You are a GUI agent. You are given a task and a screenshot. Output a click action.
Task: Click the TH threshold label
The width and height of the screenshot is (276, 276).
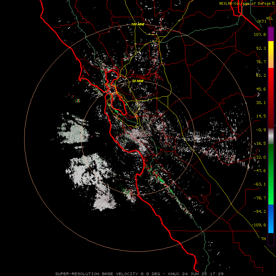pos(263,239)
